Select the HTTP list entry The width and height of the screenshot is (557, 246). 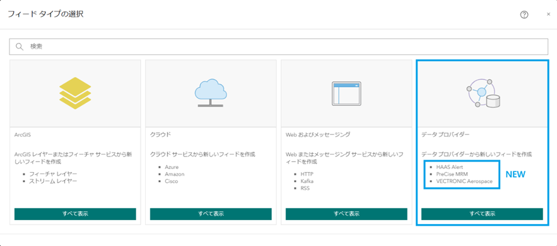(307, 174)
